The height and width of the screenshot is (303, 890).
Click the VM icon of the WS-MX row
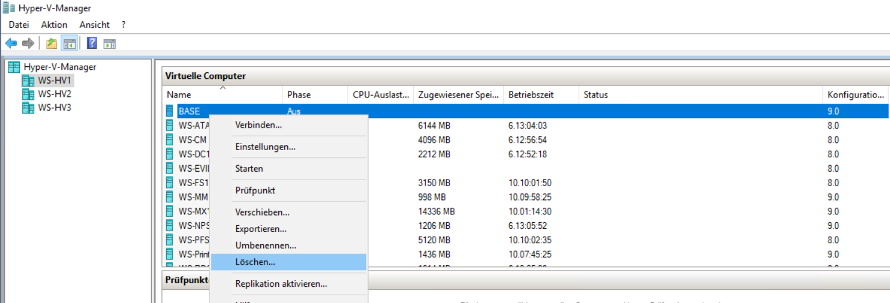pyautogui.click(x=170, y=211)
